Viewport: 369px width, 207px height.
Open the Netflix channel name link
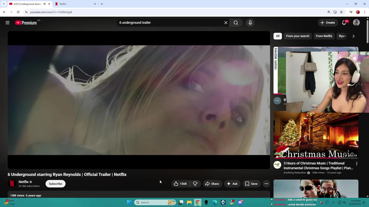tap(24, 182)
